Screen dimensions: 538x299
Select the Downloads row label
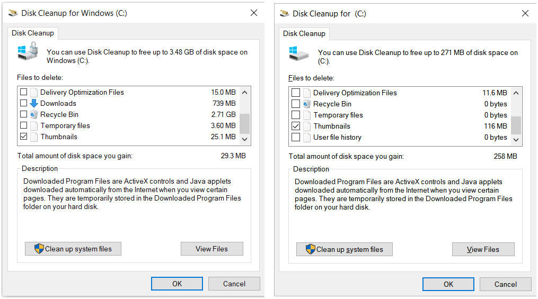(x=58, y=103)
